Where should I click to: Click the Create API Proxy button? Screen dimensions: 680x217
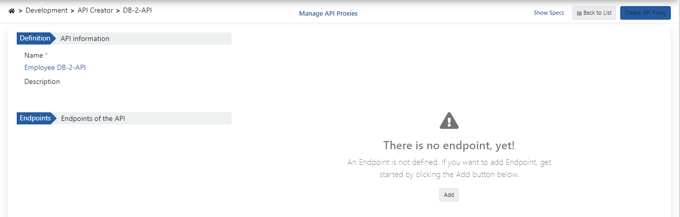click(x=646, y=13)
